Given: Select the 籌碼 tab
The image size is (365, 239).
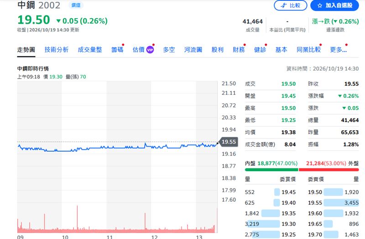Looking at the screenshot, I should 117,50.
